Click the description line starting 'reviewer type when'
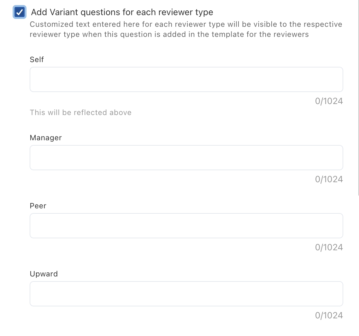Viewport: 359px width, 336px height. (169, 34)
